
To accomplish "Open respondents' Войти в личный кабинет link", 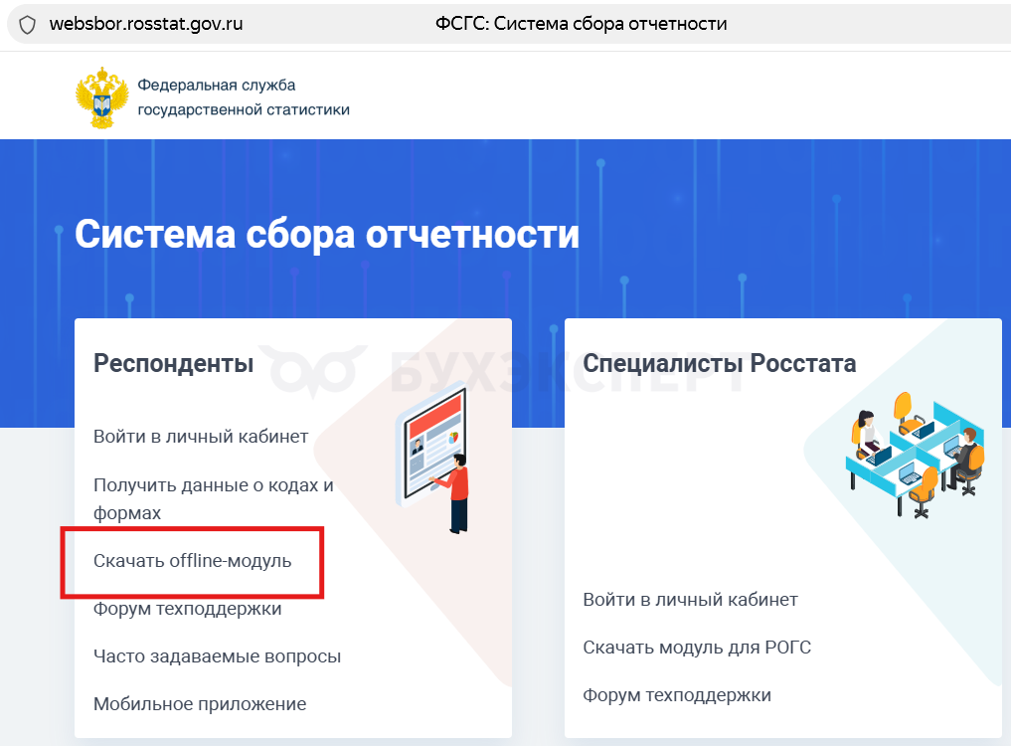I will (x=201, y=437).
